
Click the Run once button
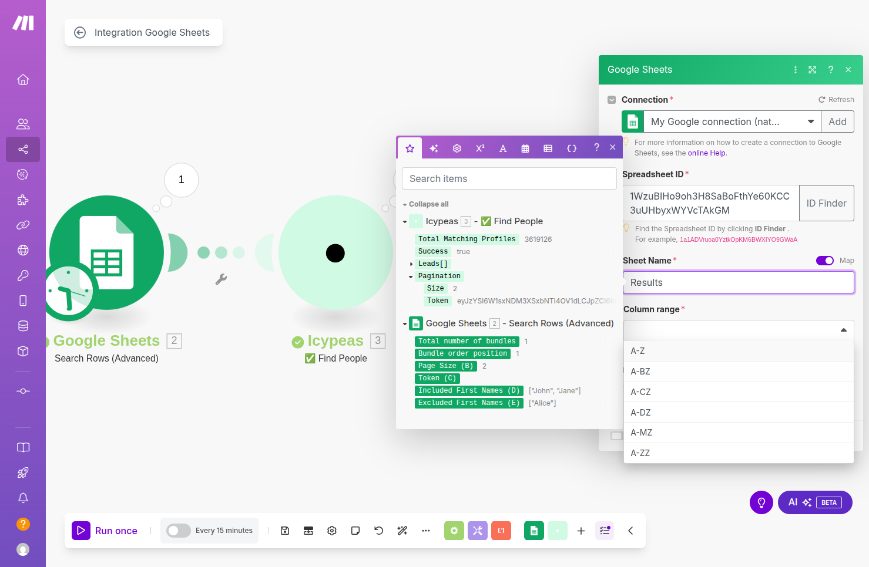105,531
